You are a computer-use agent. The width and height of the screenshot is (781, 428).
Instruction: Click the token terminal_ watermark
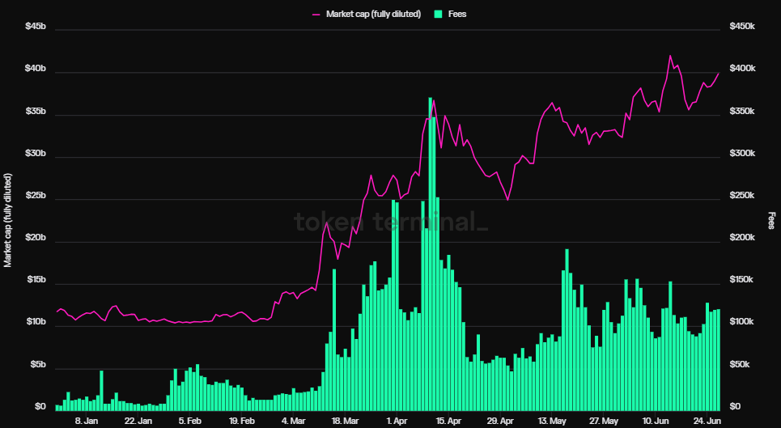(391, 222)
